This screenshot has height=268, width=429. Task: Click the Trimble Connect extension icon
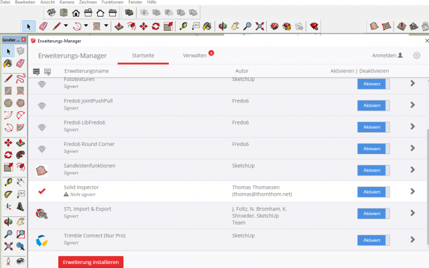pyautogui.click(x=42, y=239)
